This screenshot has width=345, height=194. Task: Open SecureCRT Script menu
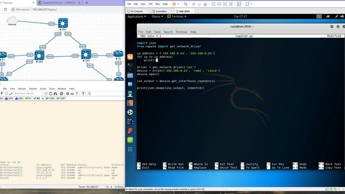pyautogui.click(x=43, y=88)
